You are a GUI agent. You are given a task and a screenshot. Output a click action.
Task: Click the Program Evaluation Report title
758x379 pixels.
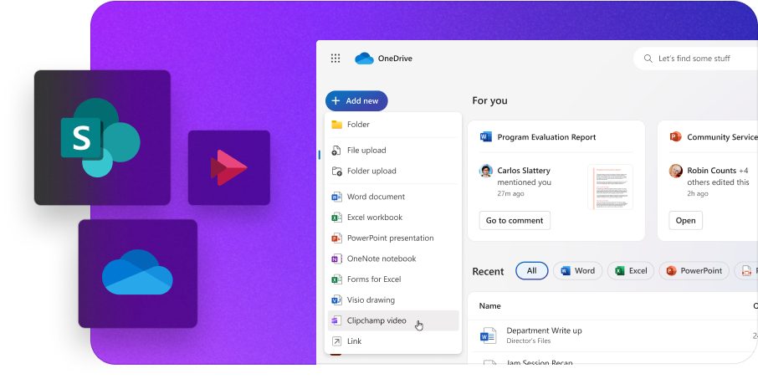pyautogui.click(x=546, y=137)
